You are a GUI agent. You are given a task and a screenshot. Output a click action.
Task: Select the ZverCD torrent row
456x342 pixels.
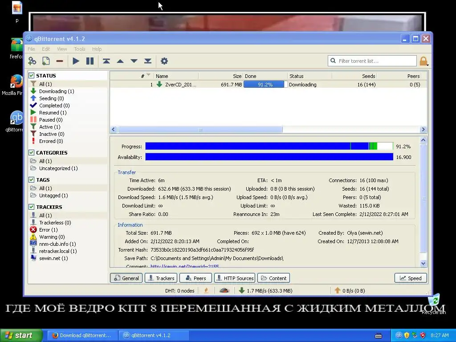pyautogui.click(x=269, y=85)
